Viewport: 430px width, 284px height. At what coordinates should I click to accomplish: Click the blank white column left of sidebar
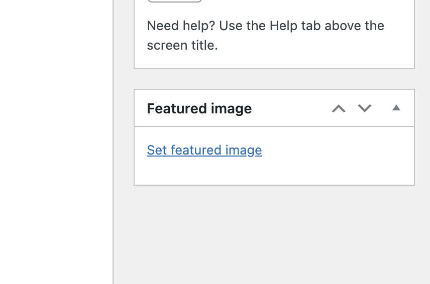(x=56, y=142)
